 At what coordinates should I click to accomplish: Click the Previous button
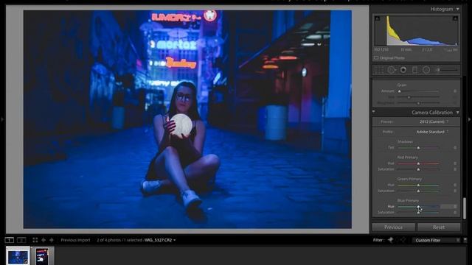[x=393, y=227]
